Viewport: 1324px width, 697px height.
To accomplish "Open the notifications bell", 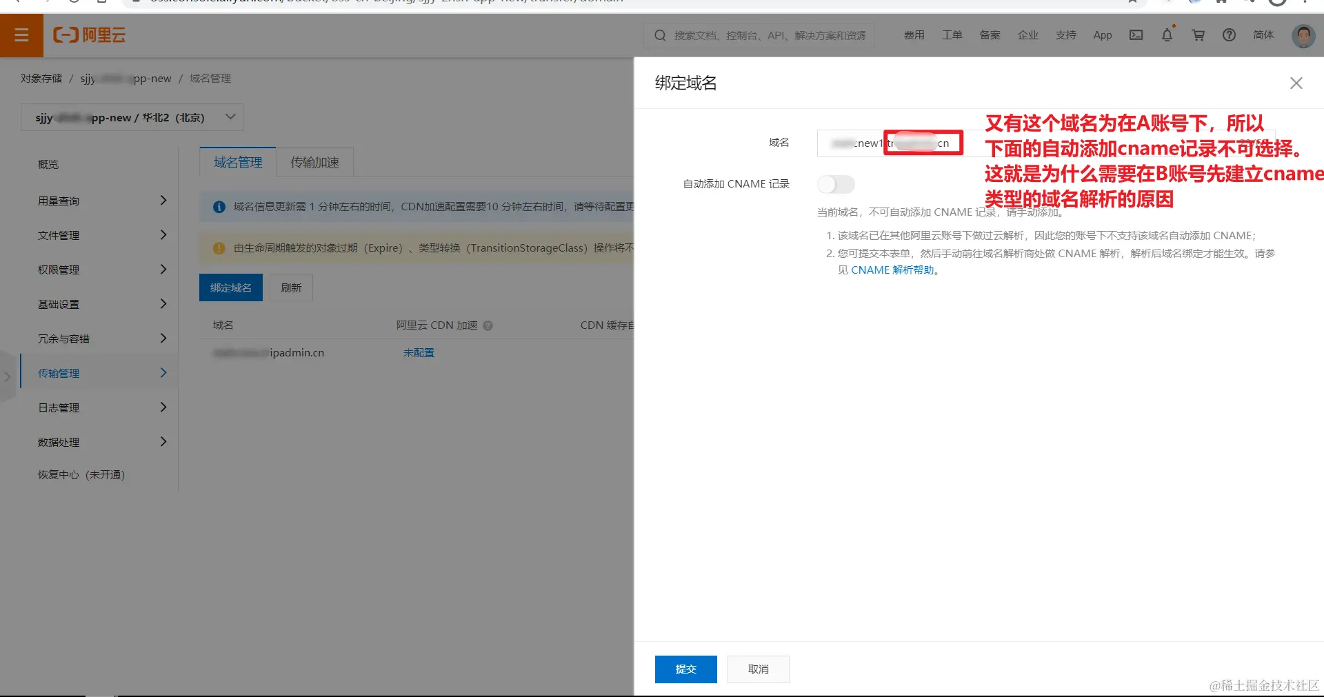I will [x=1167, y=35].
